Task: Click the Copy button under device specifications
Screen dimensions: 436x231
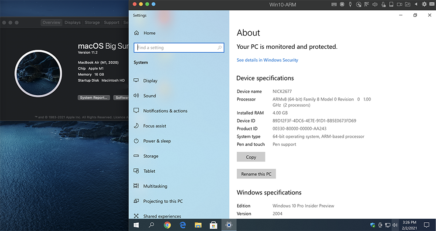Action: (251, 157)
